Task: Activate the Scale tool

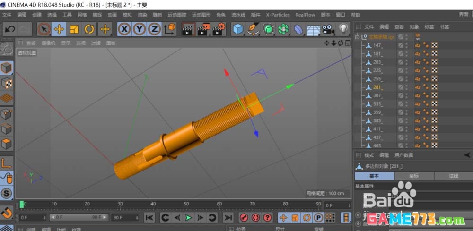Action: [x=74, y=29]
